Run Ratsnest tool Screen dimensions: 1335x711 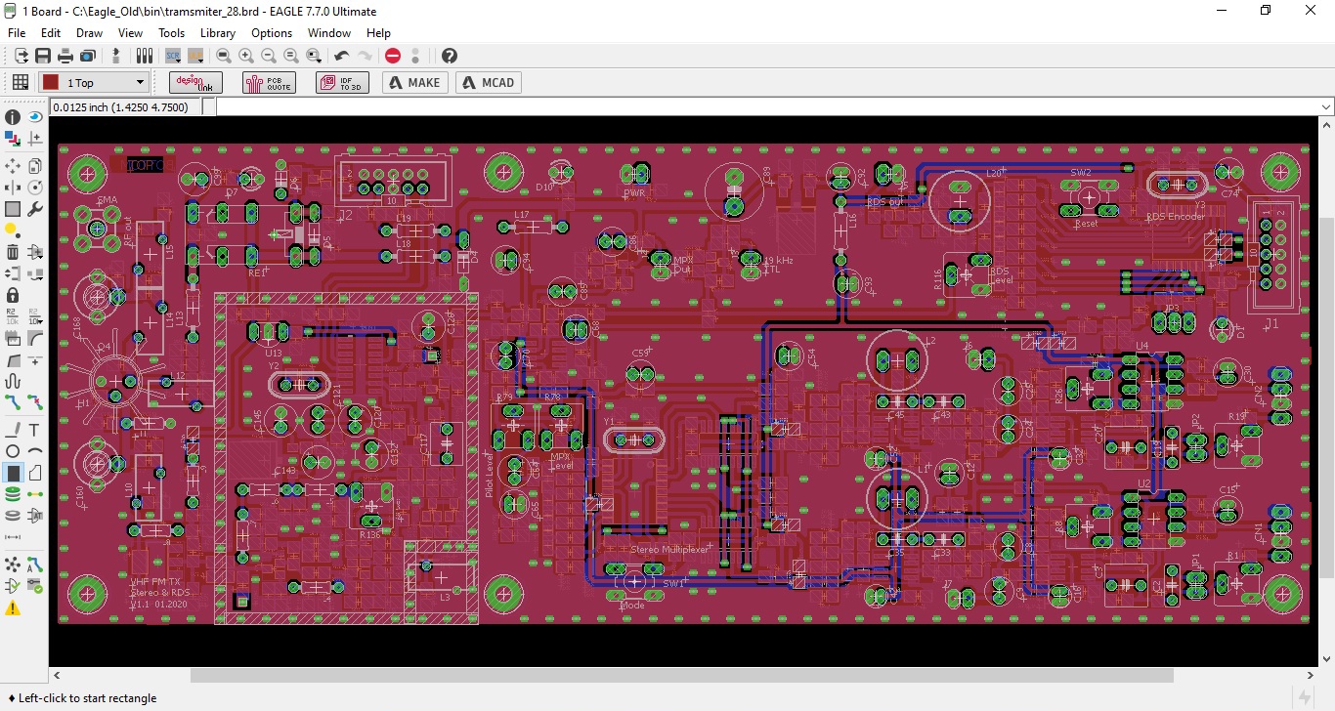[13, 565]
